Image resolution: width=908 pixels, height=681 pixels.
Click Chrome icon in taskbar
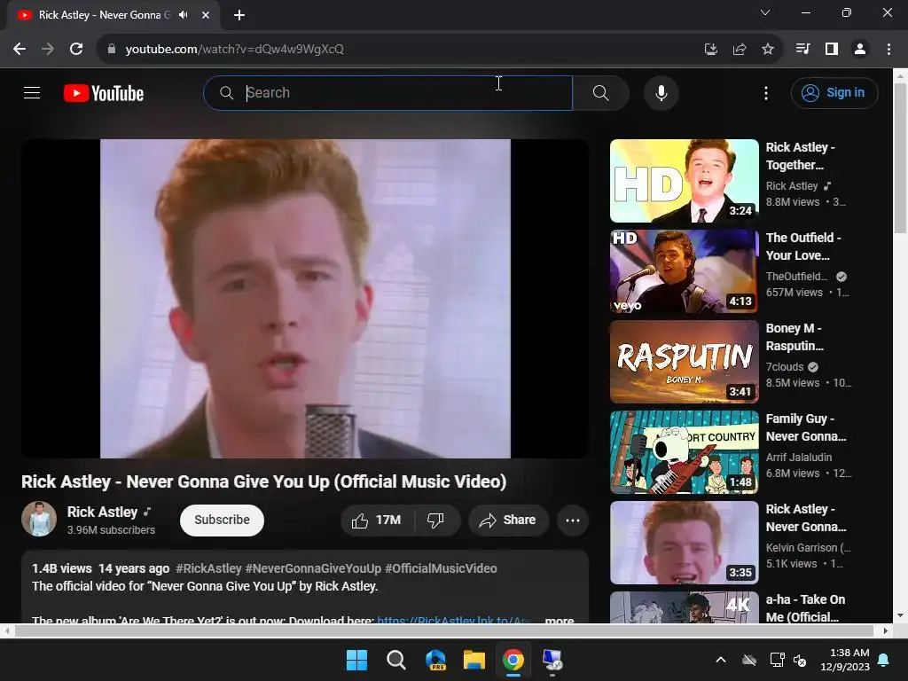point(513,660)
